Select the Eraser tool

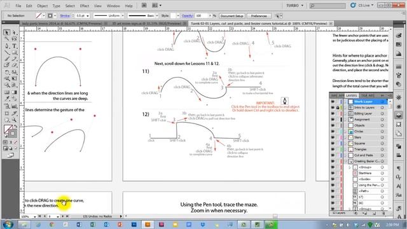pyautogui.click(x=14, y=65)
